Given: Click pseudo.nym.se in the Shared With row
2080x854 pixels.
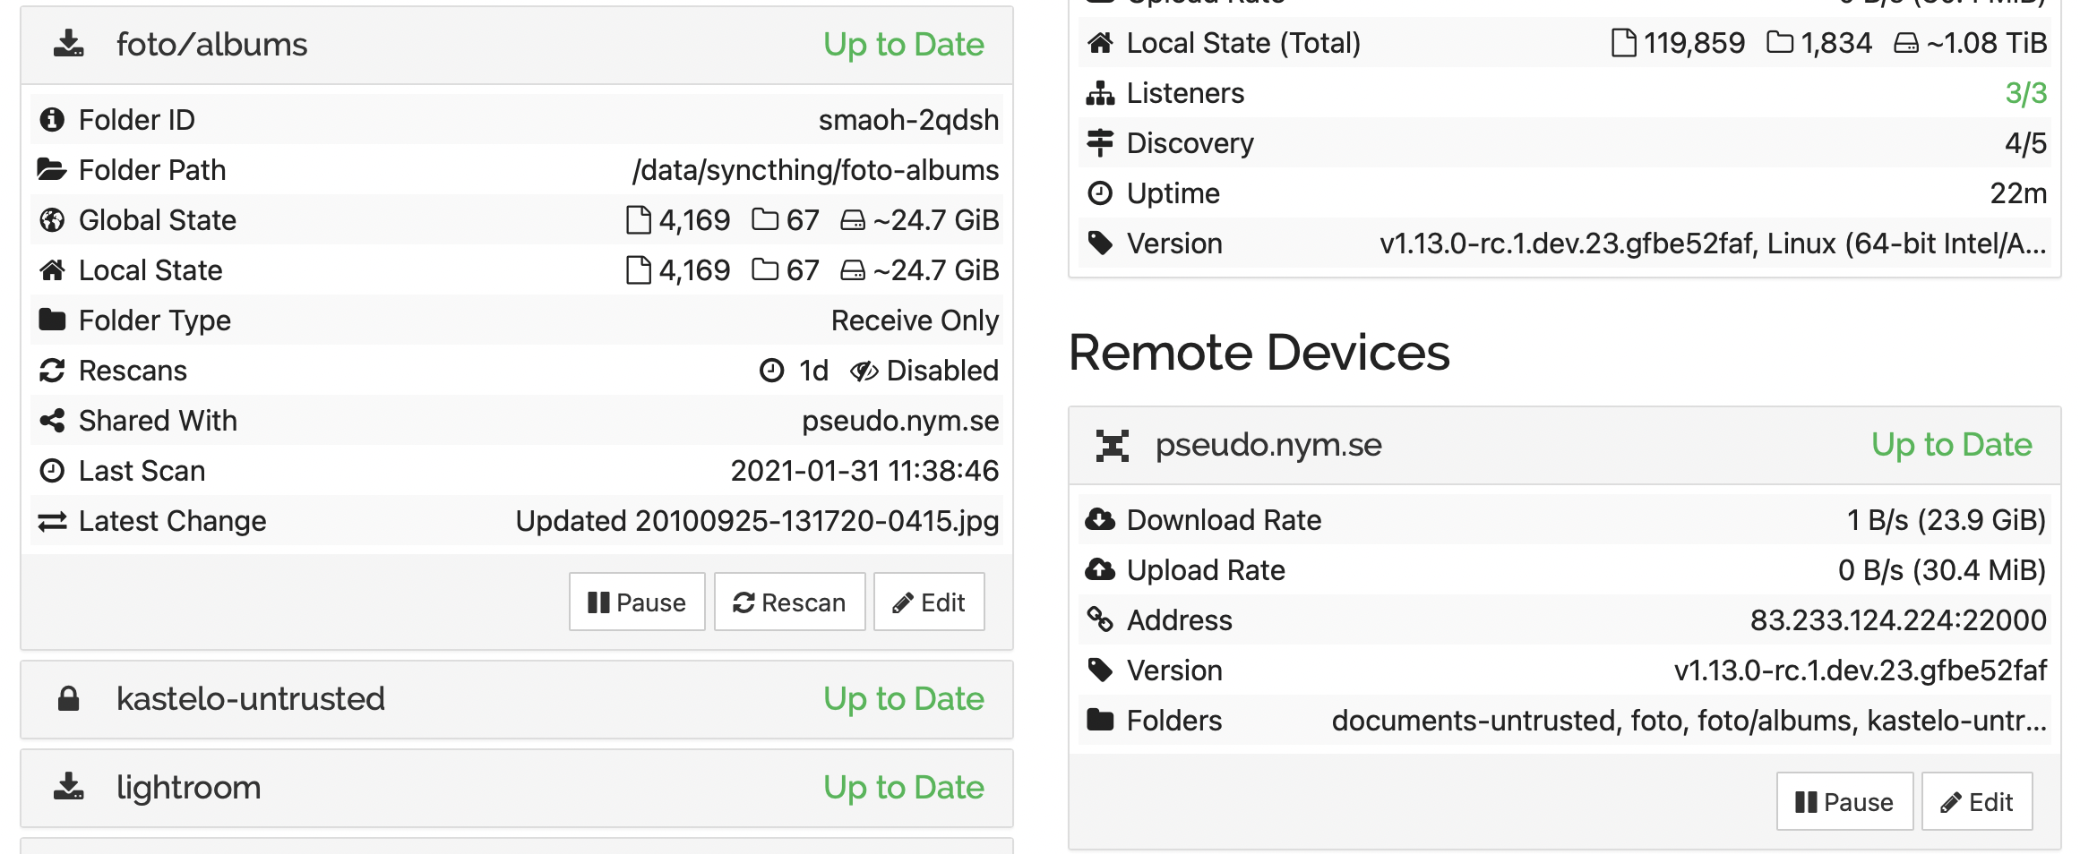Looking at the screenshot, I should tap(900, 421).
